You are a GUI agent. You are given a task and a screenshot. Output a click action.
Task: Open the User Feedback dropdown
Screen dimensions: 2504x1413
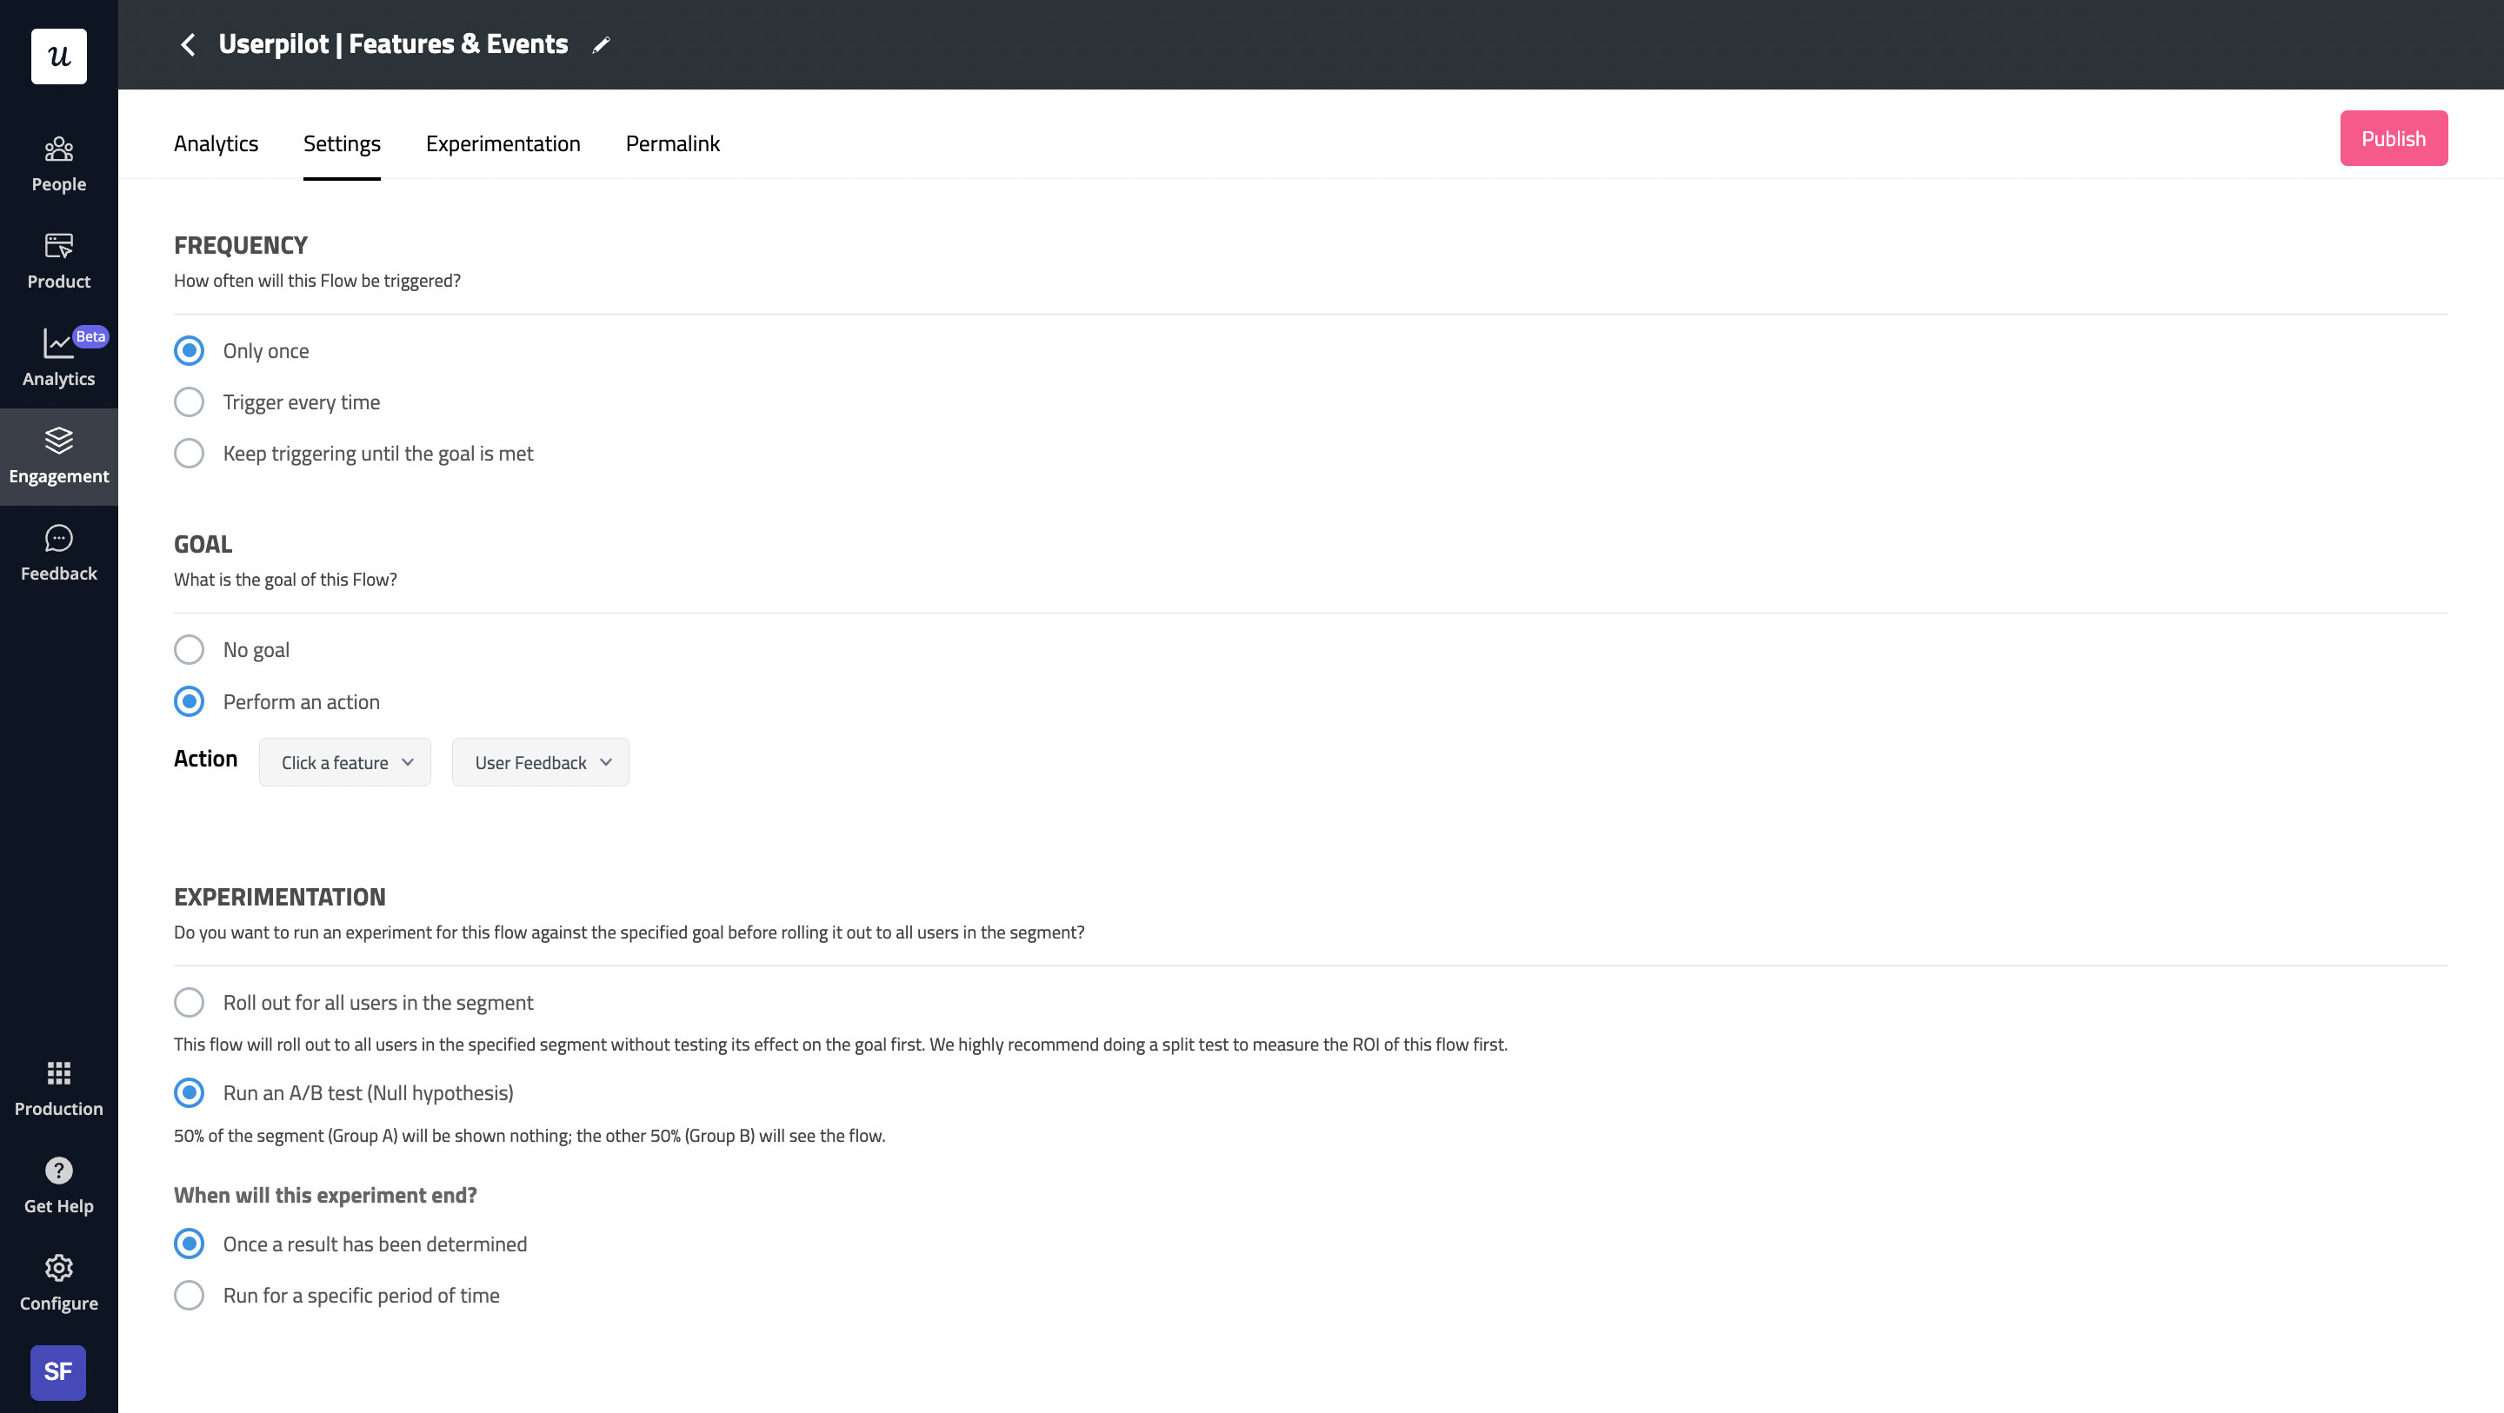539,762
